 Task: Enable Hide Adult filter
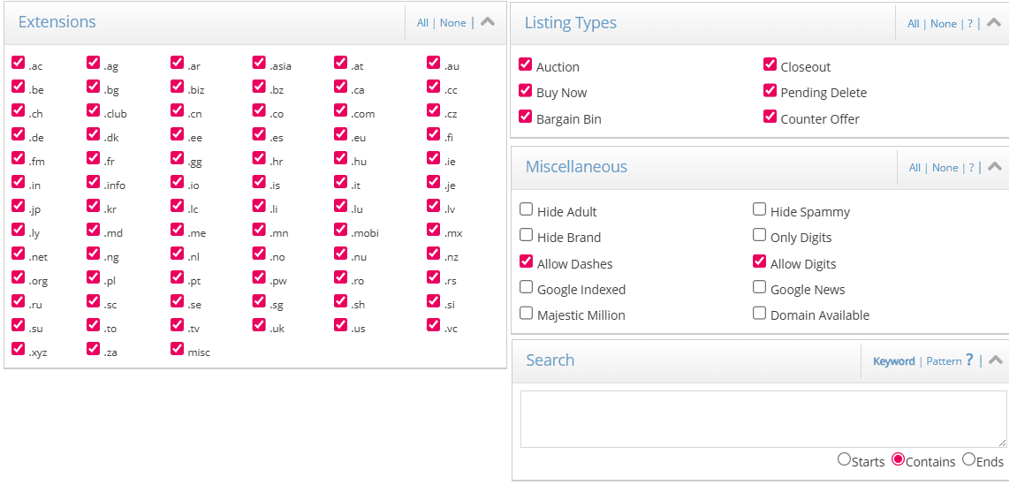coord(527,209)
